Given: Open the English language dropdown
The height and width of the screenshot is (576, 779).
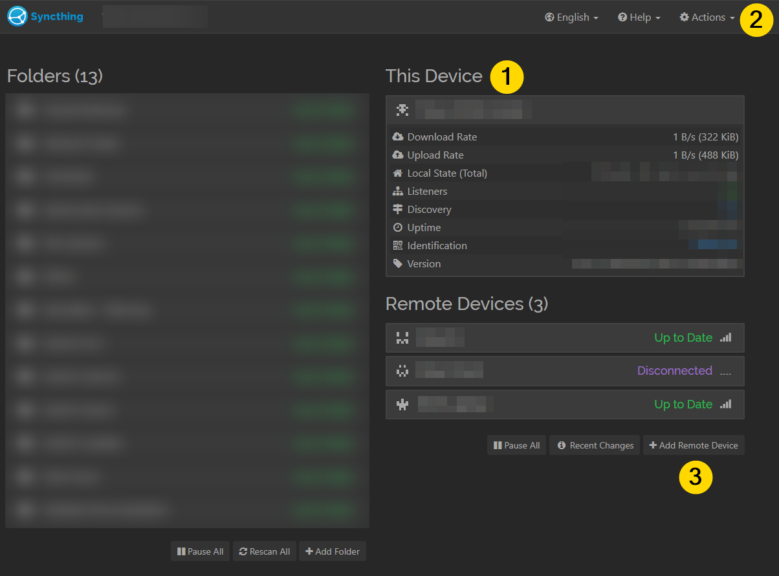Looking at the screenshot, I should click(571, 17).
